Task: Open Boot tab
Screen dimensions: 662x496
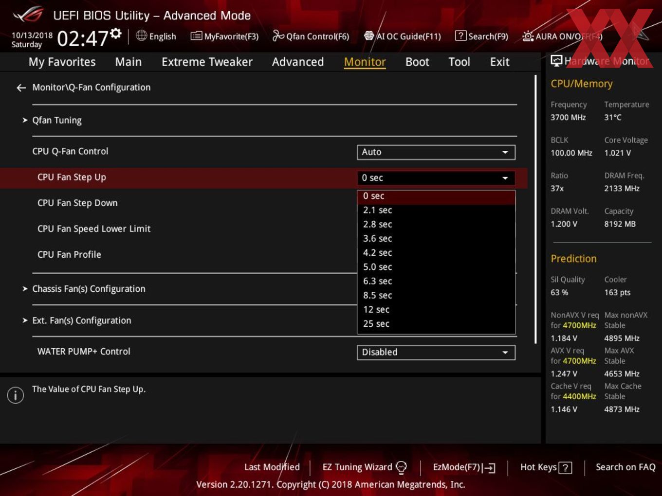Action: (x=417, y=62)
